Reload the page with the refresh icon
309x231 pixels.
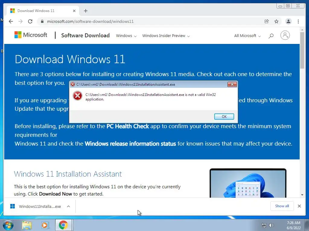click(x=30, y=21)
